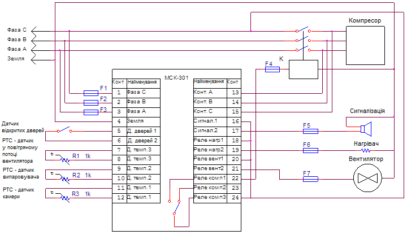Click the Фаза С input label
The height and width of the screenshot is (235, 407).
(x=16, y=29)
